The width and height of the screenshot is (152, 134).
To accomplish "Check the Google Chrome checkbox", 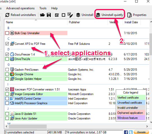I will point(7,74).
